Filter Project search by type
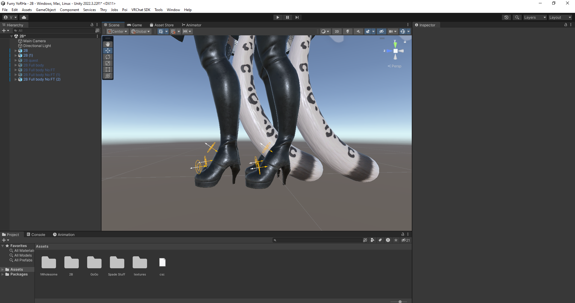Image resolution: width=575 pixels, height=303 pixels. click(373, 240)
